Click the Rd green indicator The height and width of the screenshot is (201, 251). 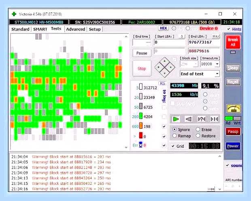229,118
